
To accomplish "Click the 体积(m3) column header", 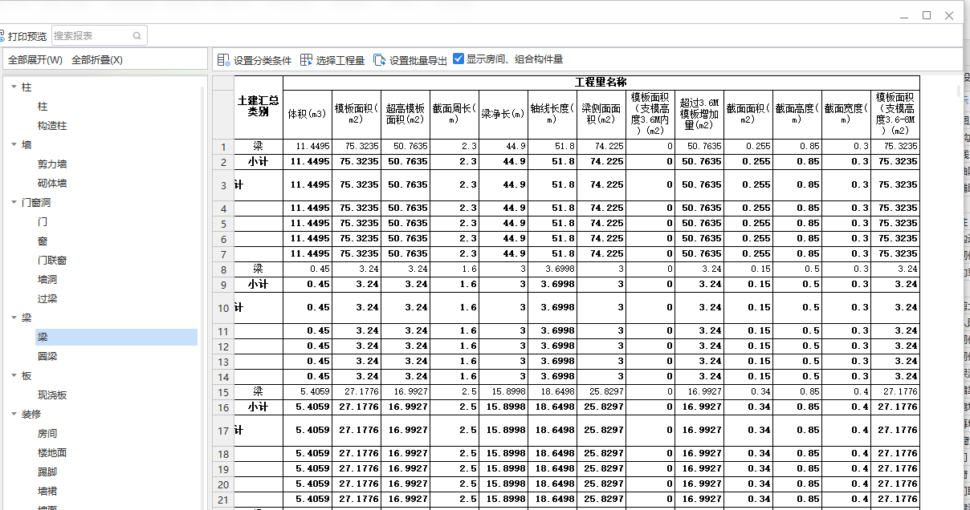I will coord(308,114).
